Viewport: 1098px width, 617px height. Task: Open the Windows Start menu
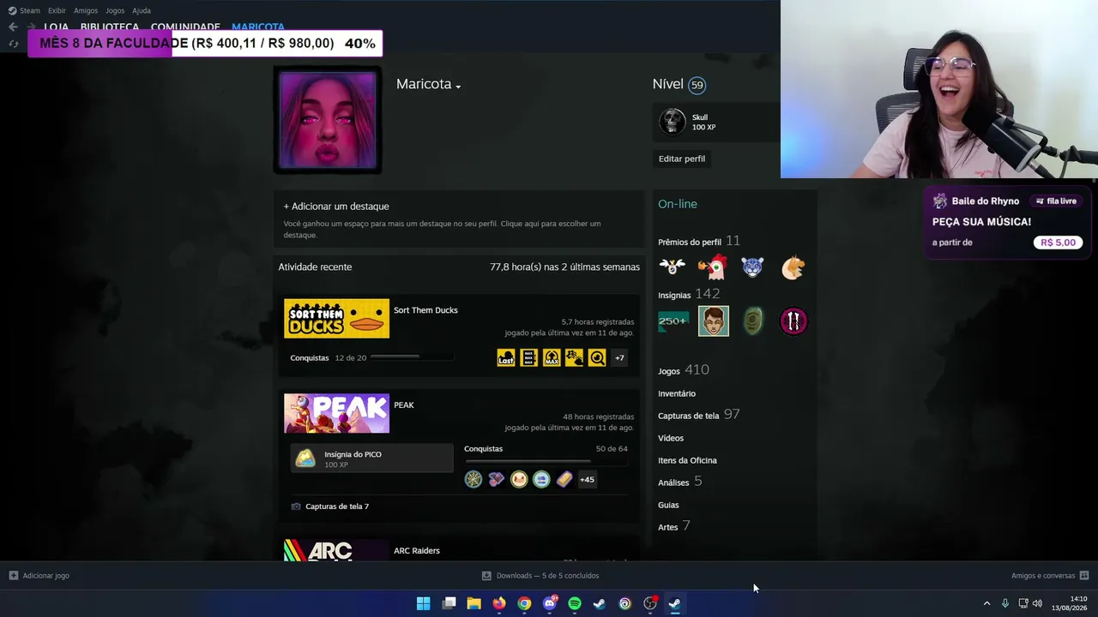[x=423, y=603]
